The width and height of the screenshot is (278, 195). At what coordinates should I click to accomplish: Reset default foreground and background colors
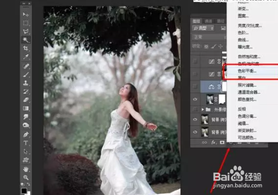point(23,185)
